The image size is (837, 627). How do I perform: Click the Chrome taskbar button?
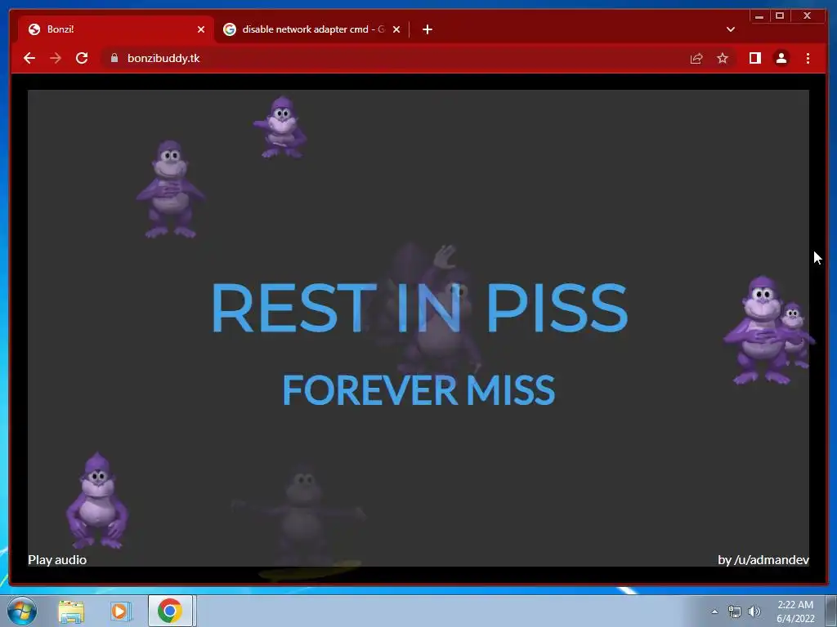coord(170,611)
